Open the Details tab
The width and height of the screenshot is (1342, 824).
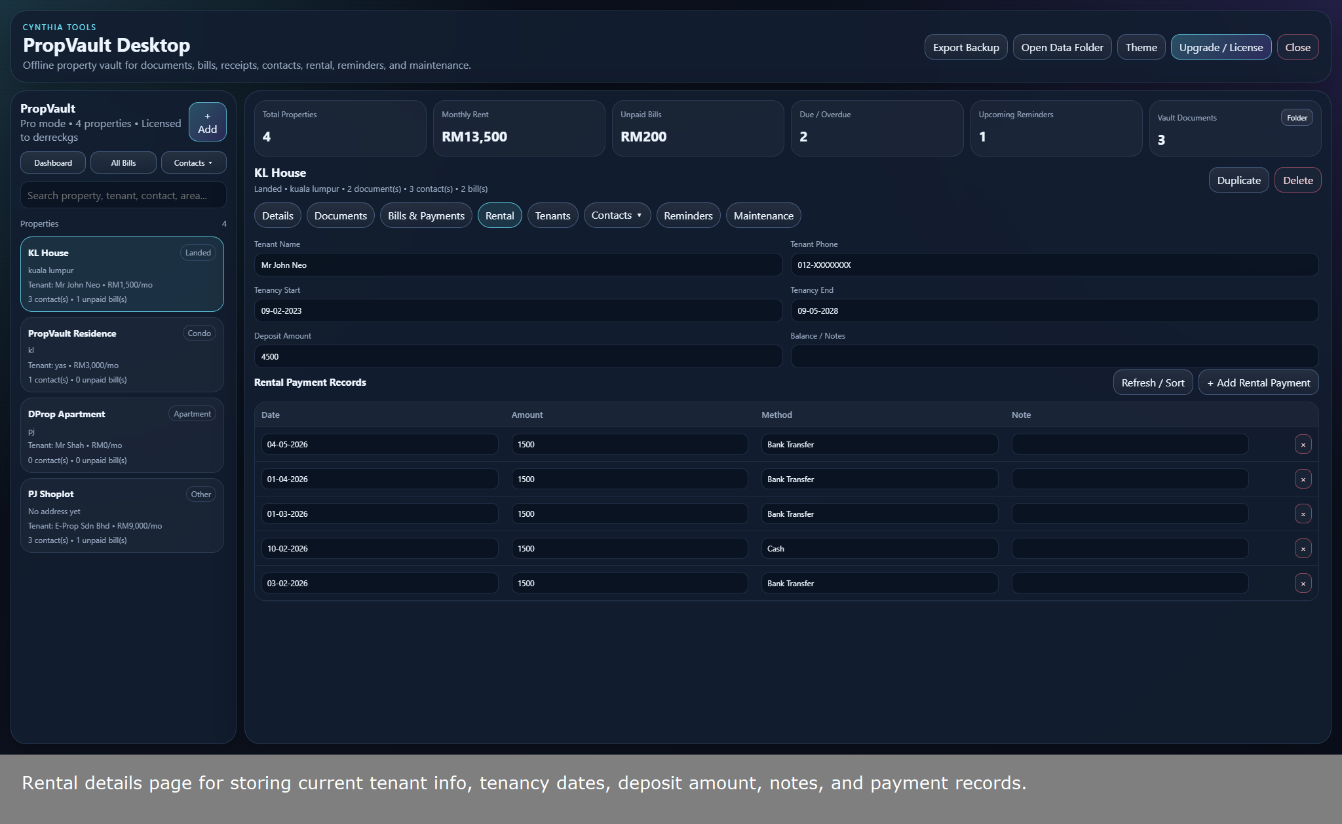pyautogui.click(x=277, y=215)
